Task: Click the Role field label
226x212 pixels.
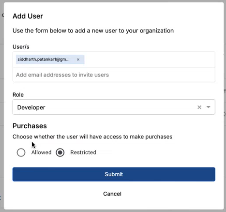Action: point(18,95)
